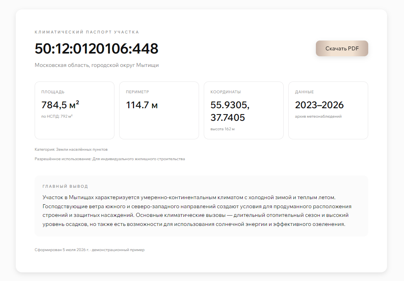Click the высота 162 м caption
404x281 pixels.
coord(223,129)
